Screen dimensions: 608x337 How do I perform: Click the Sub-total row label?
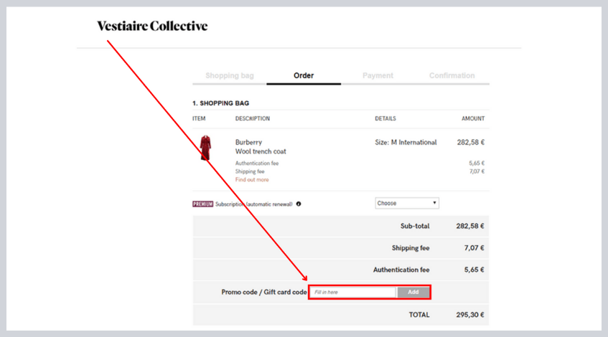(415, 226)
